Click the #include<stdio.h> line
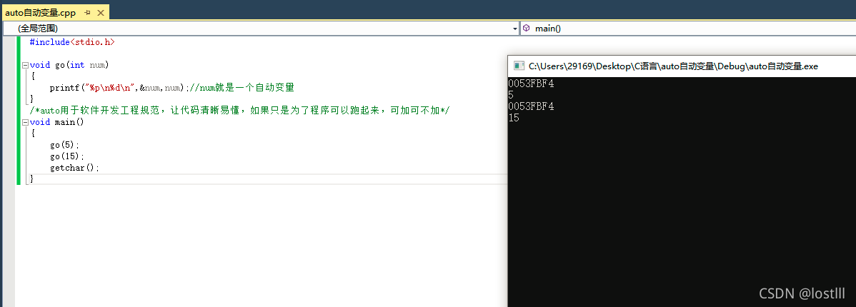856x307 pixels. tap(72, 42)
